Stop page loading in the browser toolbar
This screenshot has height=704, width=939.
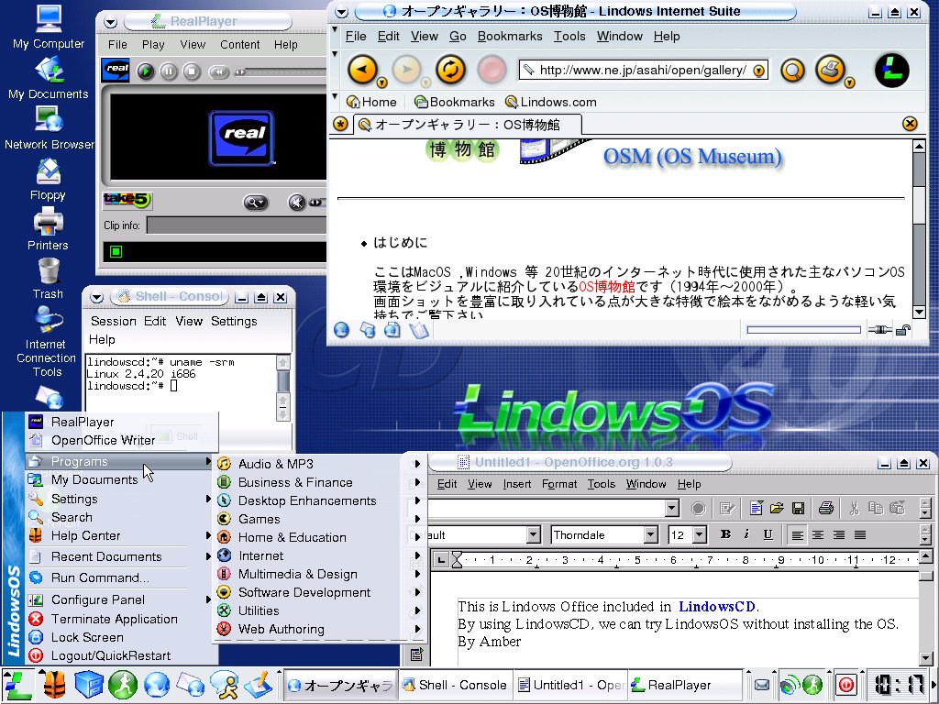pyautogui.click(x=492, y=70)
